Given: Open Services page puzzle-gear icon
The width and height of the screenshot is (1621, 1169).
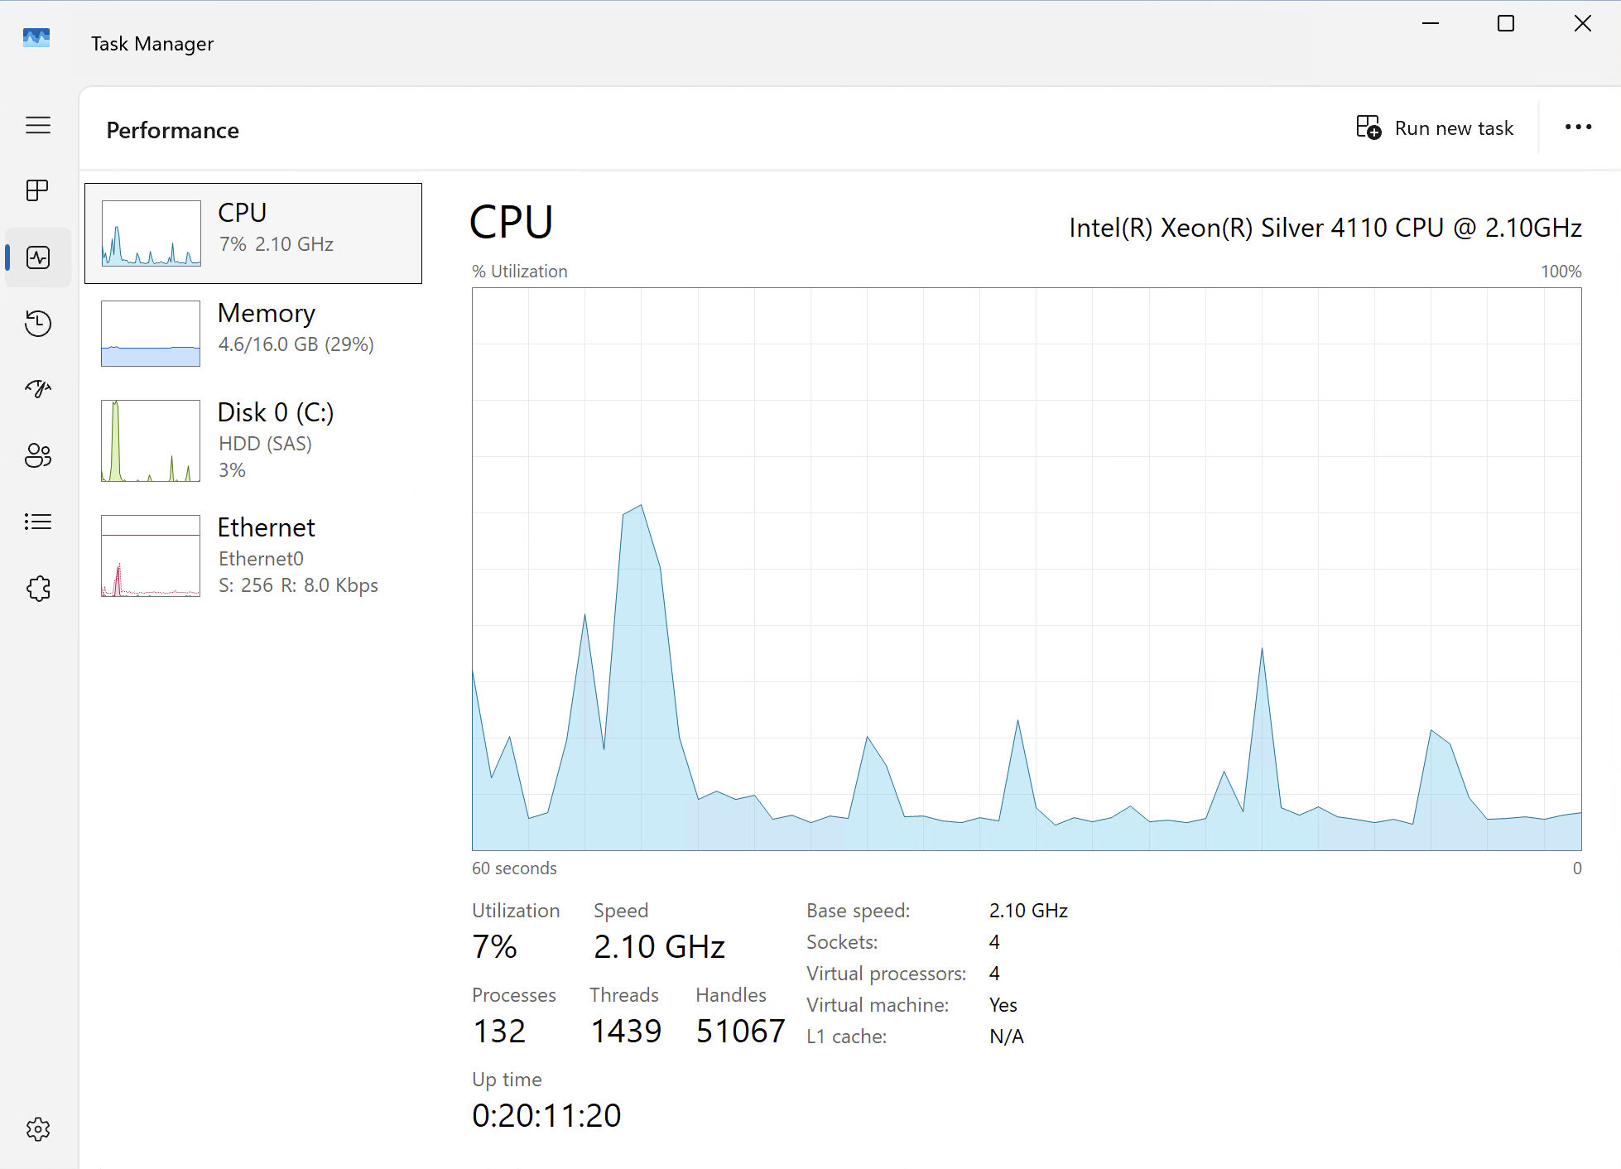Looking at the screenshot, I should (38, 589).
